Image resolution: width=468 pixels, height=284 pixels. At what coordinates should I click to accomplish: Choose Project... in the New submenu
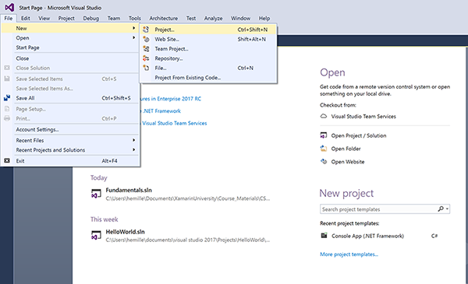(208, 29)
